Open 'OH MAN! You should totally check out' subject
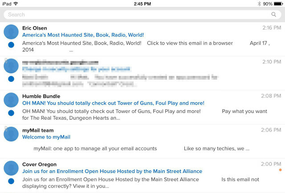Viewport: 285px width, 193px height. tap(113, 103)
